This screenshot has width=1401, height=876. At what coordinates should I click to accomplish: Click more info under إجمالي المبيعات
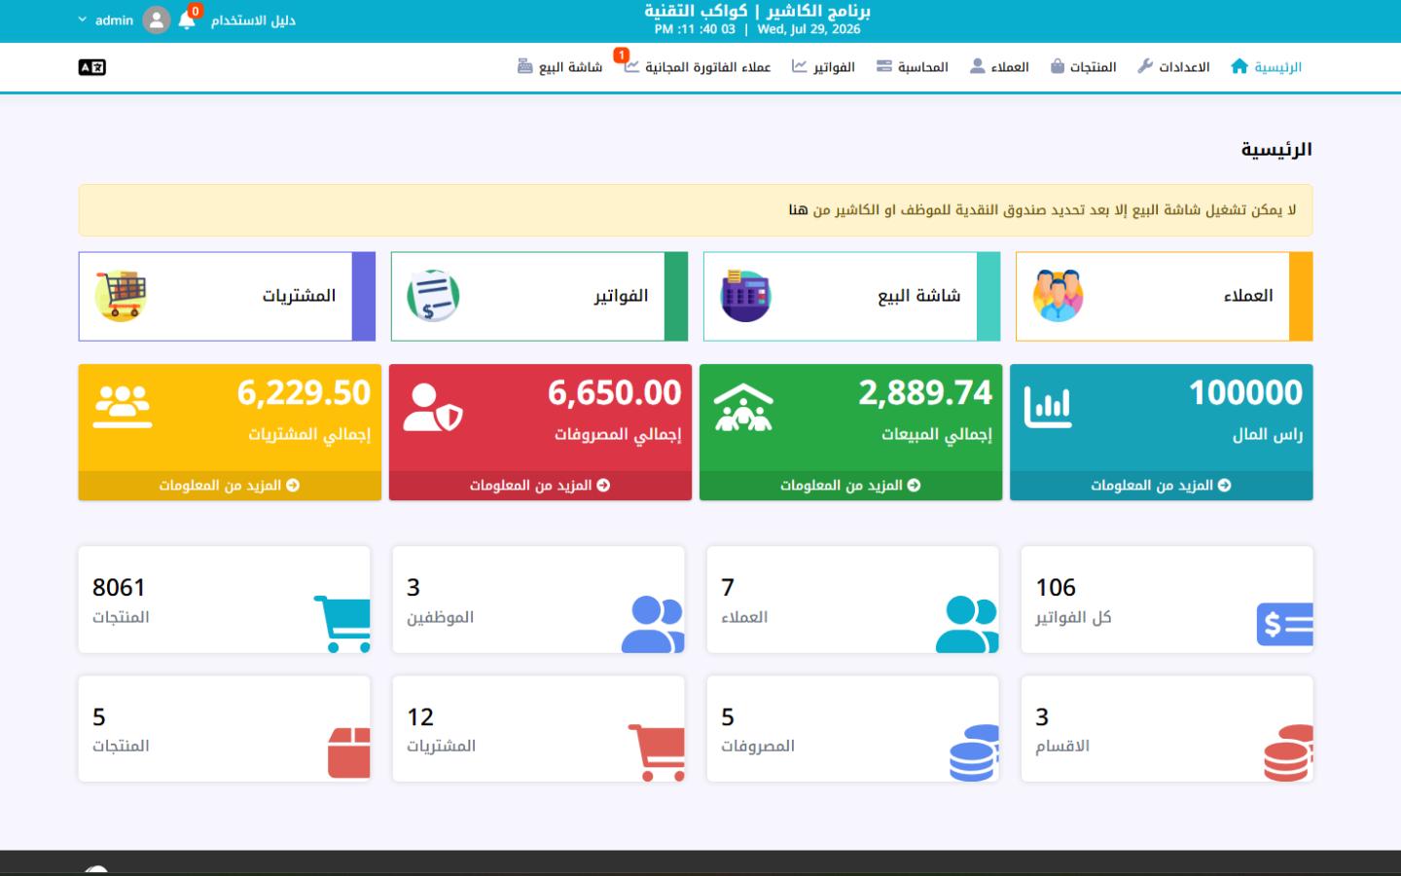pos(850,485)
